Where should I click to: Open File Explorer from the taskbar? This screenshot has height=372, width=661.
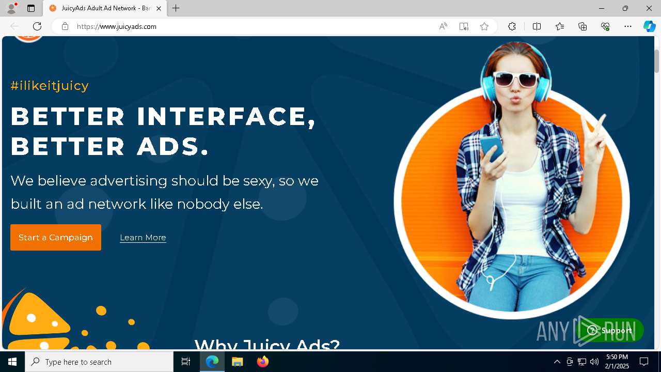point(237,362)
